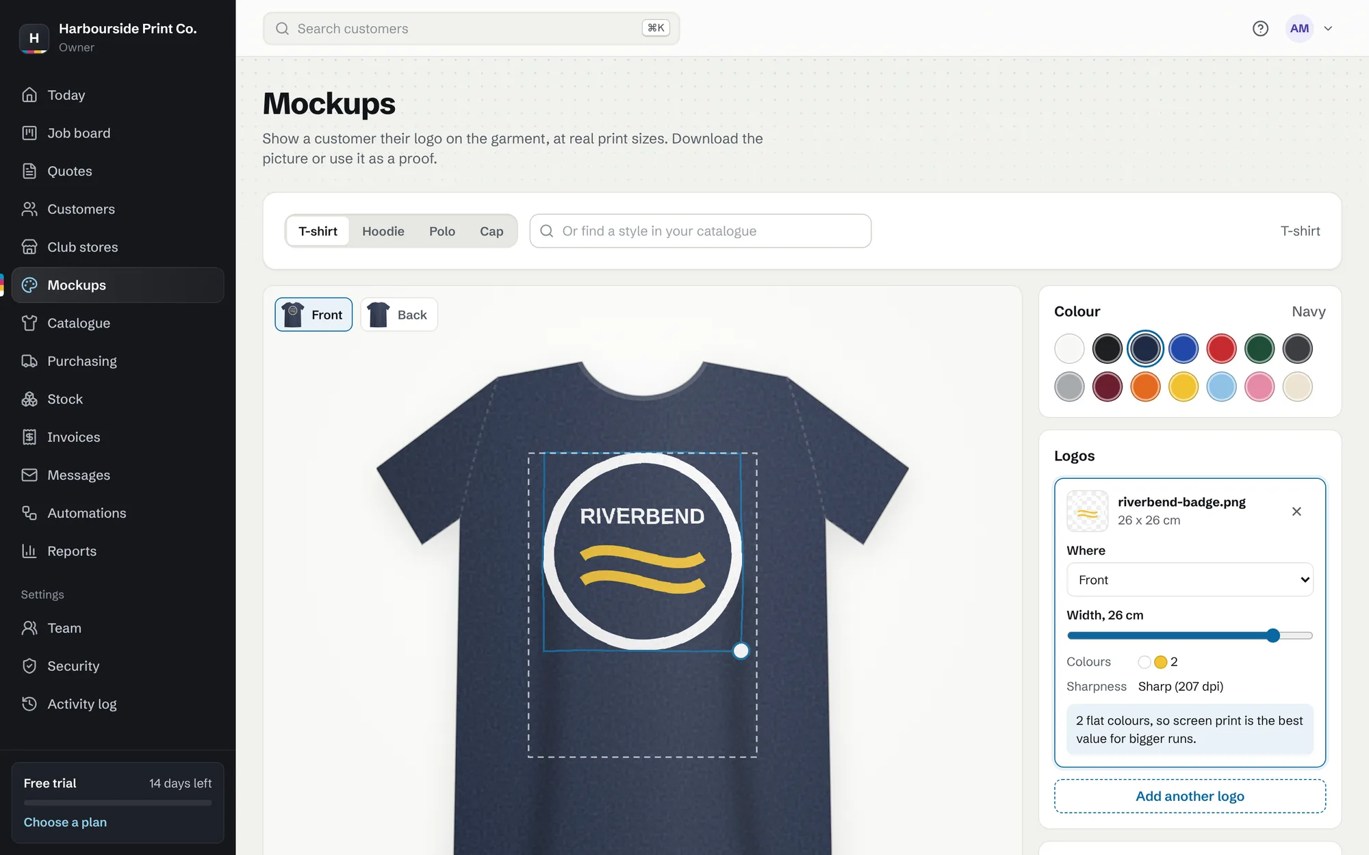
Task: Choose the forest green colour swatch
Action: [x=1259, y=349]
